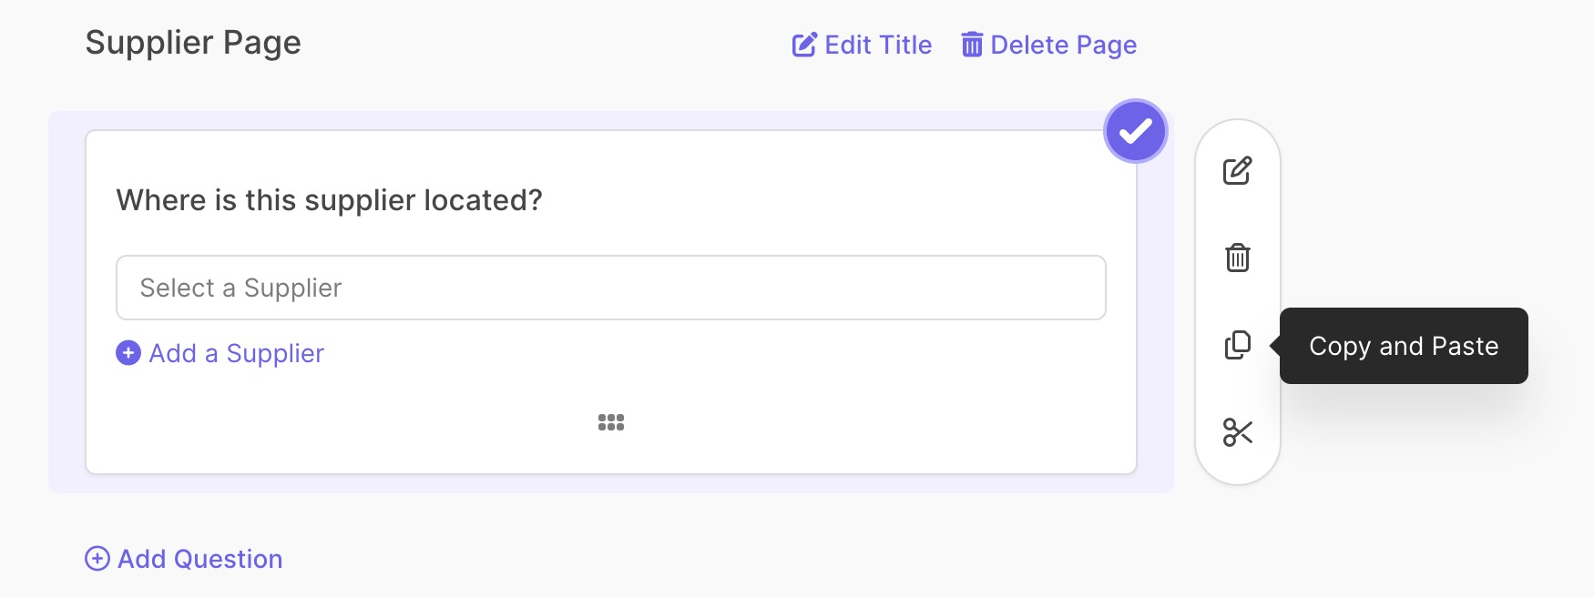The width and height of the screenshot is (1594, 597).
Task: Open the Select a Supplier field
Action: click(x=611, y=288)
